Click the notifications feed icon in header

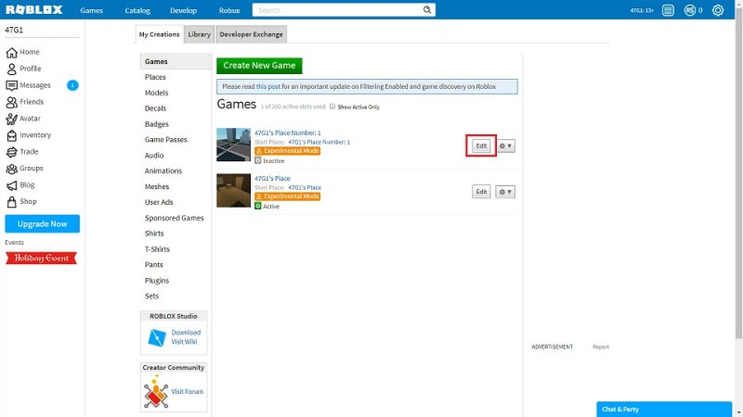pos(668,10)
